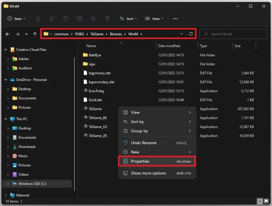This screenshot has height=206, width=272.
Task: Collapse This PC tree node
Action: pyautogui.click(x=6, y=119)
